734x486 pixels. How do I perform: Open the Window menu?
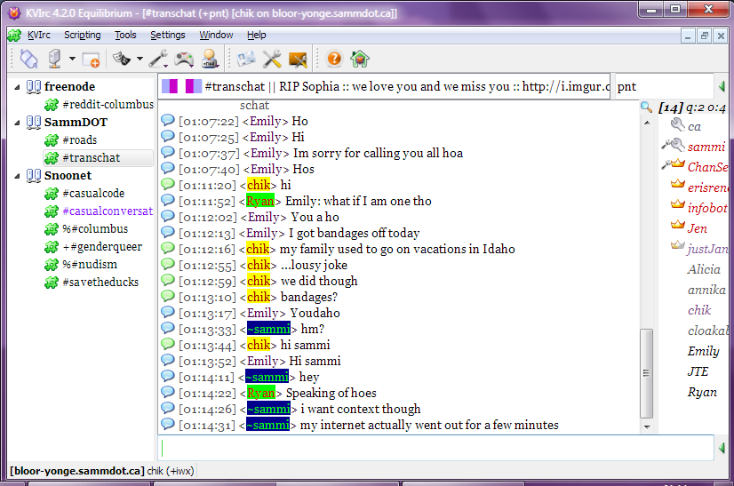point(216,36)
